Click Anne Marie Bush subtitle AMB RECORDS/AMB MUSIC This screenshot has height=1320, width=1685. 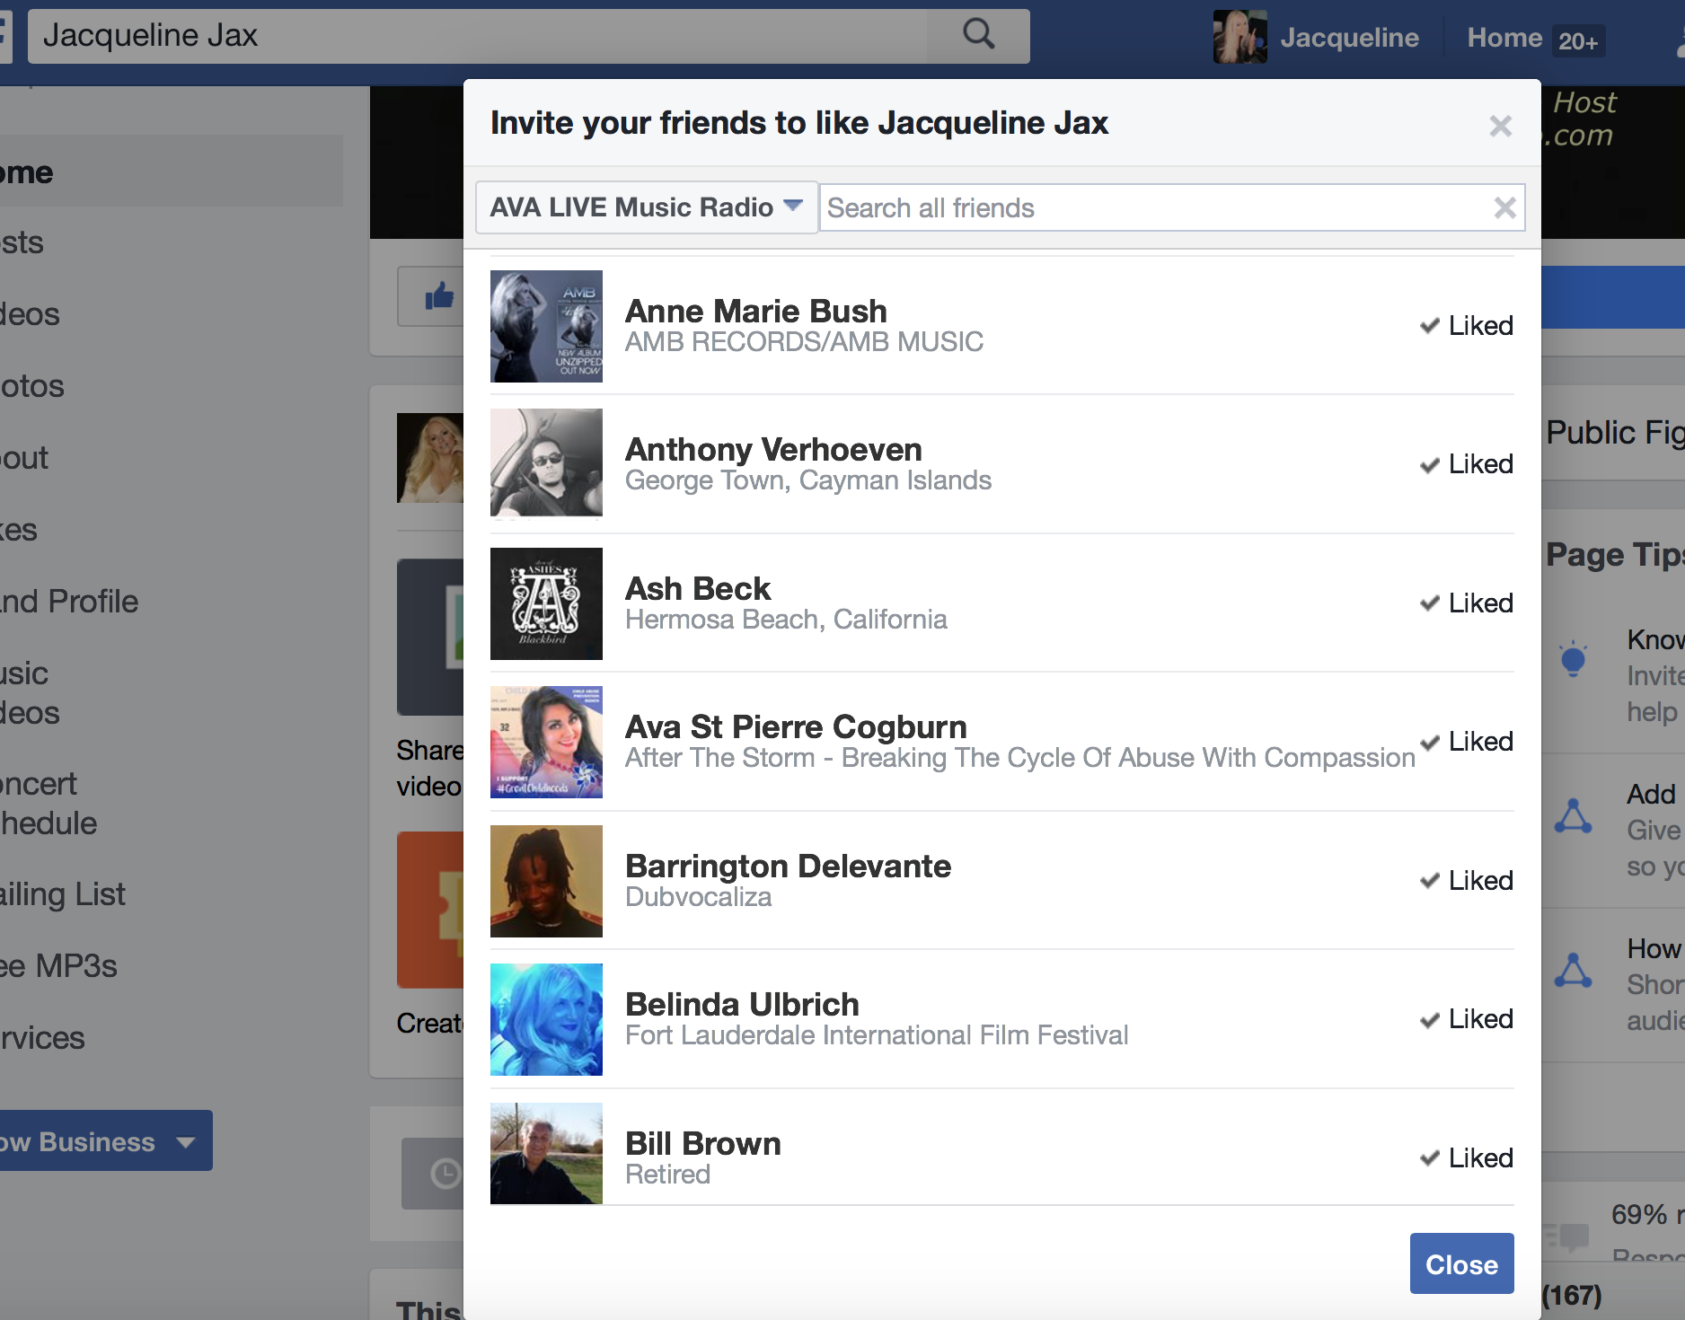[804, 342]
